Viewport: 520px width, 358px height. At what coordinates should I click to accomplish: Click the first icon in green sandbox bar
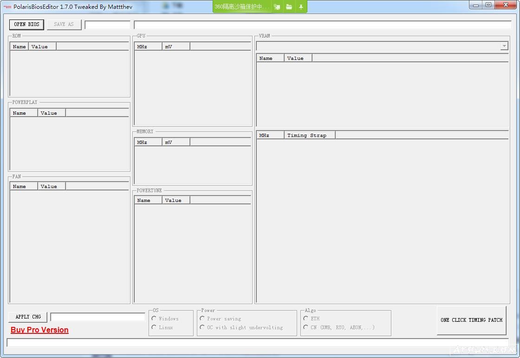tap(277, 7)
